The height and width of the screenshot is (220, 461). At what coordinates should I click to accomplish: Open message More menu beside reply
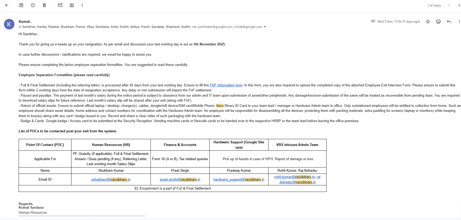(459, 22)
